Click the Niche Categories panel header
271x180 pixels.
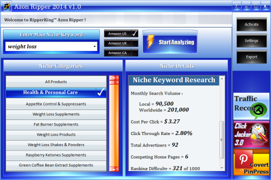tap(63, 66)
